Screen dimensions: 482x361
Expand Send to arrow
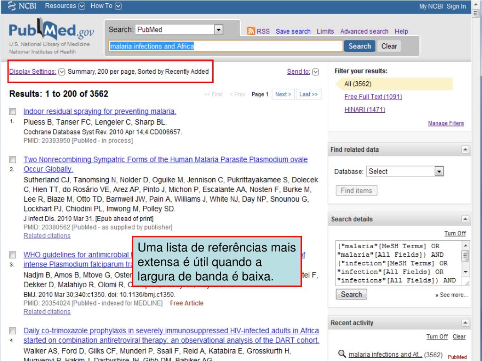(x=316, y=72)
